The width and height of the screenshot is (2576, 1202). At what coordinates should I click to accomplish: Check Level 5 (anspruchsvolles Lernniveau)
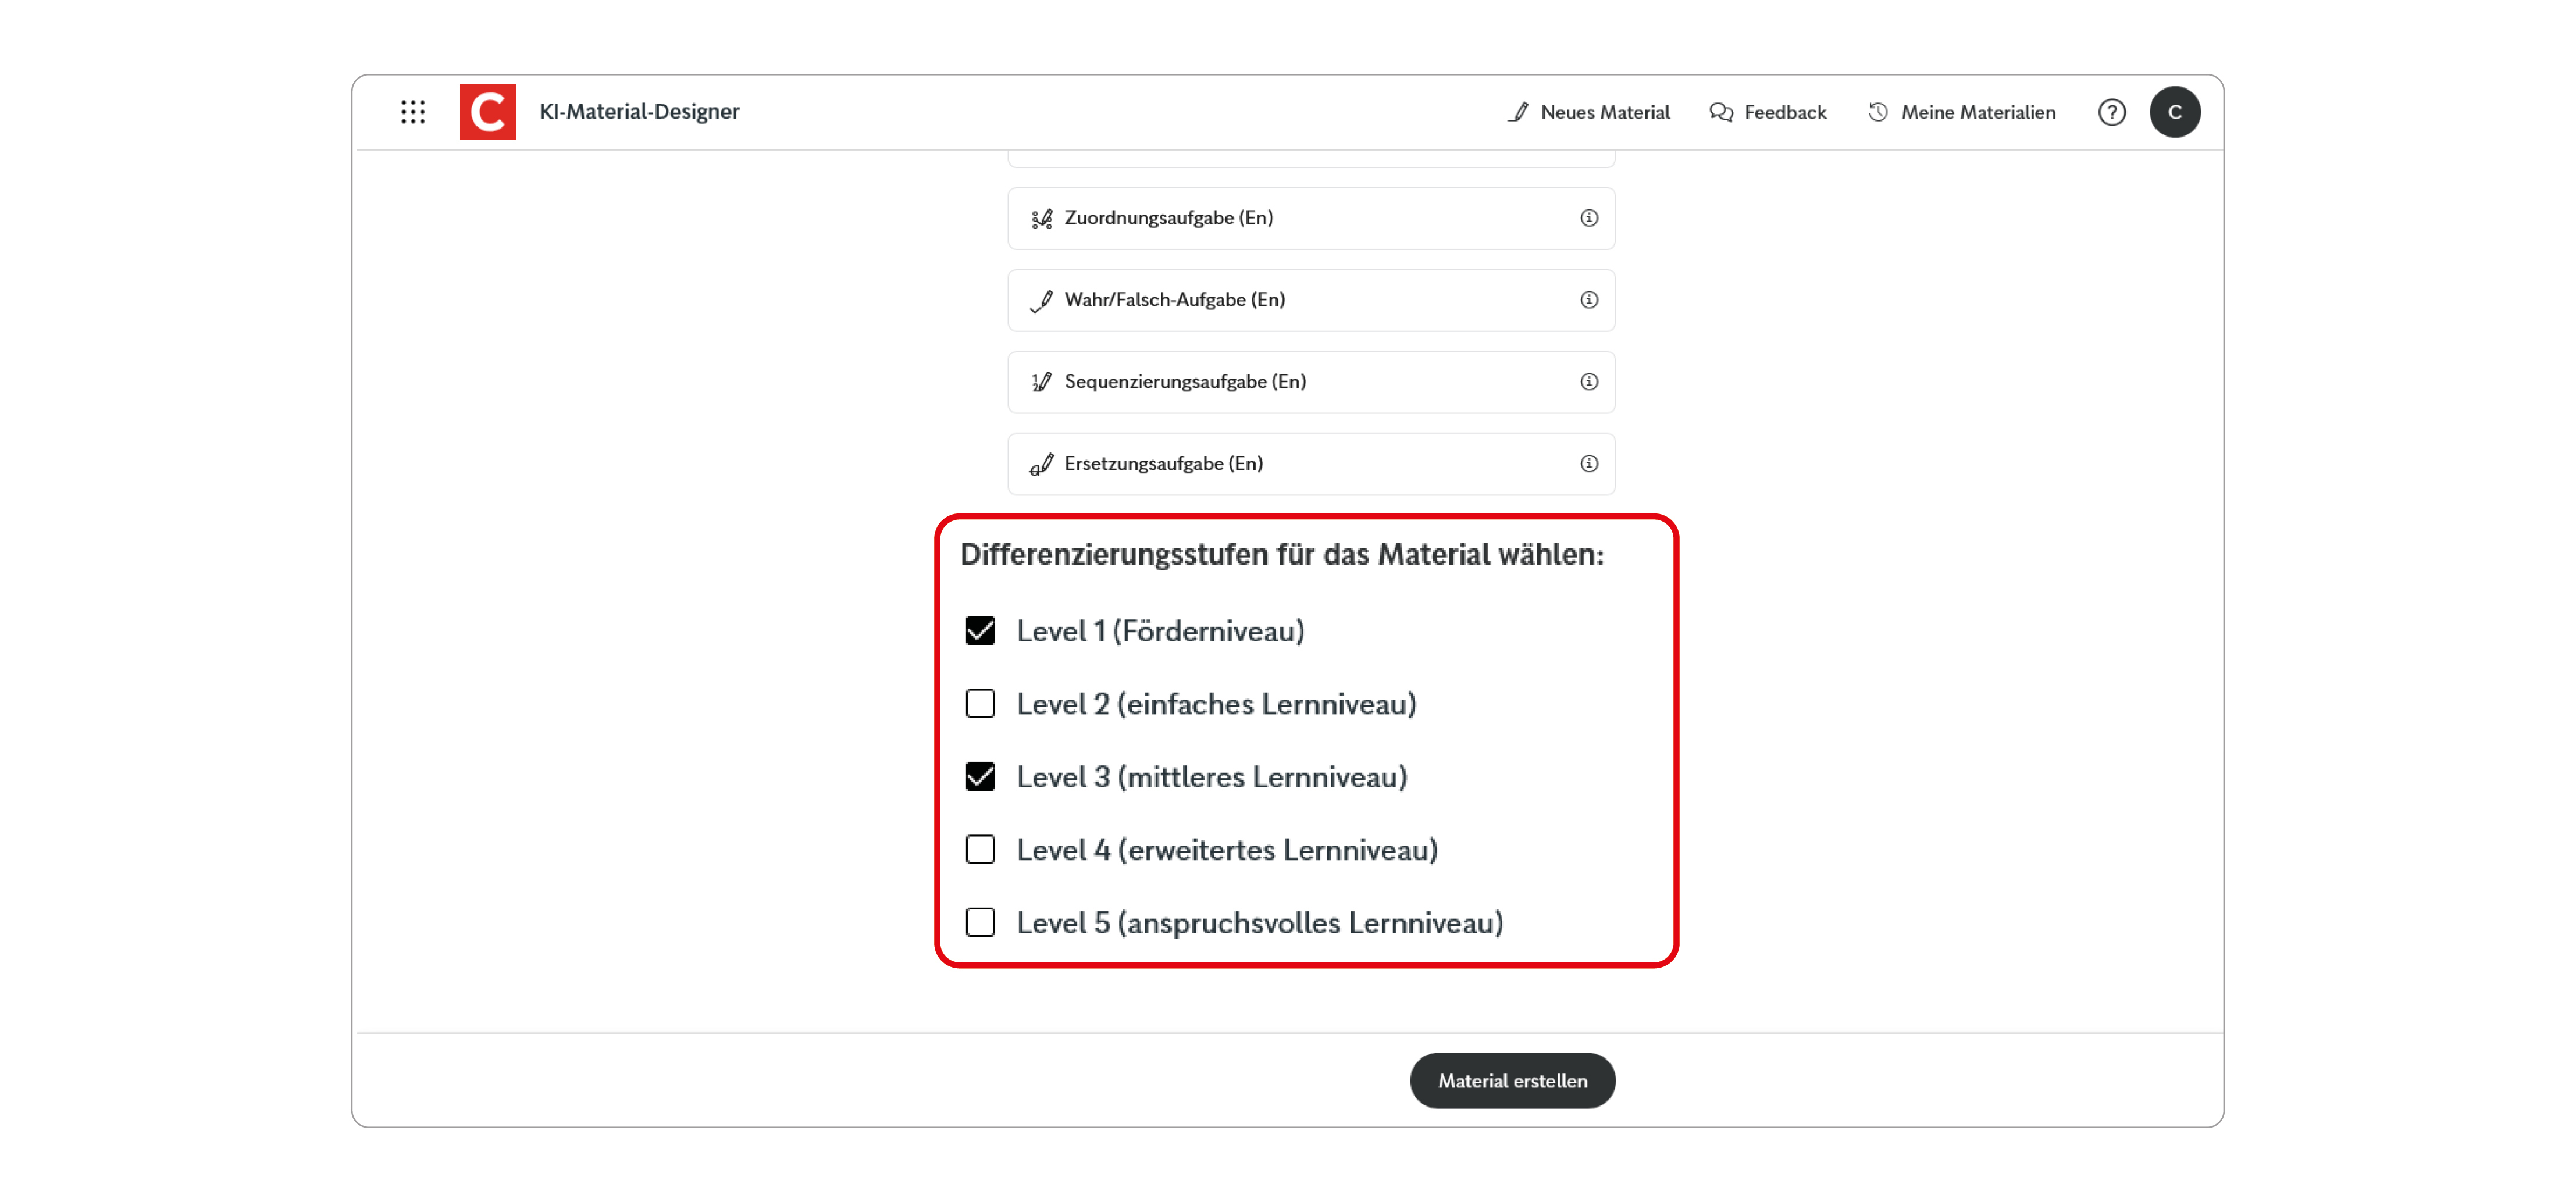[980, 922]
